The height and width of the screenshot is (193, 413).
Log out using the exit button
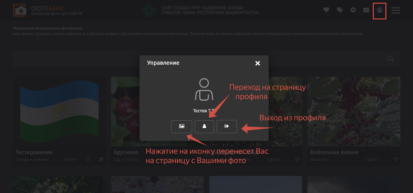click(x=227, y=126)
